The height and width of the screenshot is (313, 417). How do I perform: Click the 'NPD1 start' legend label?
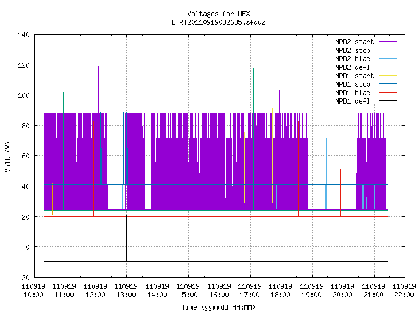click(354, 76)
